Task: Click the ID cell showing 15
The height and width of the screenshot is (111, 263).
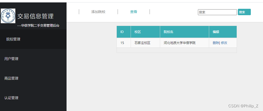Action: click(124, 43)
